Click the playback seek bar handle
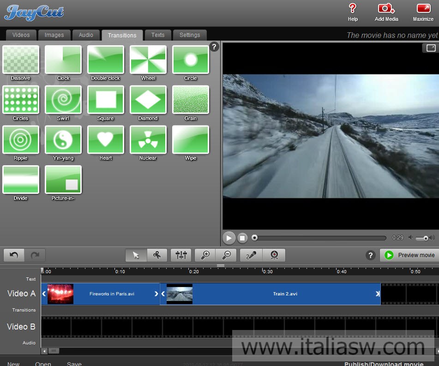The height and width of the screenshot is (366, 439). click(254, 238)
